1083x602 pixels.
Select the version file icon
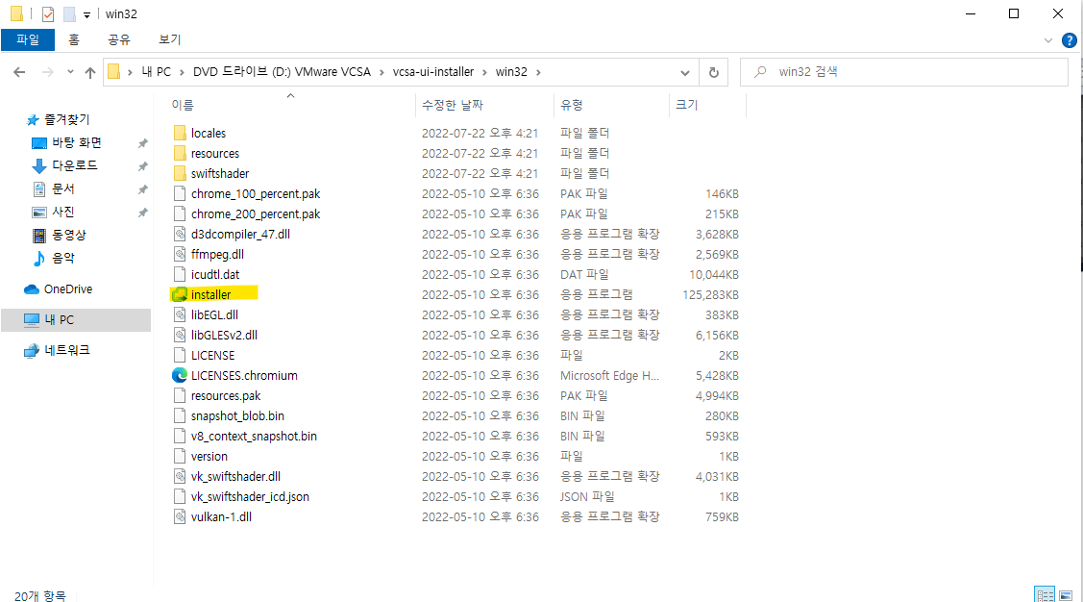coord(180,456)
